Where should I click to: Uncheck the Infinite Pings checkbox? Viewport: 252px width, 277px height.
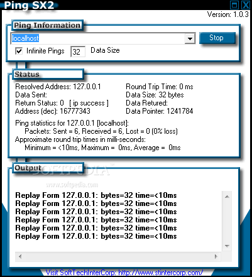pyautogui.click(x=19, y=51)
